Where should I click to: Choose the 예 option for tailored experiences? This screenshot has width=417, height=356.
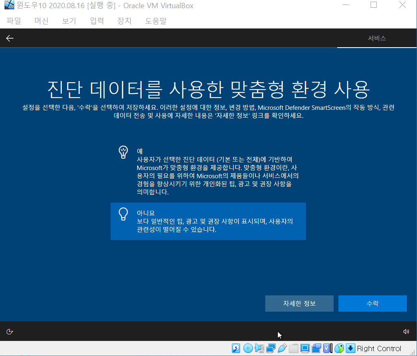(208, 171)
